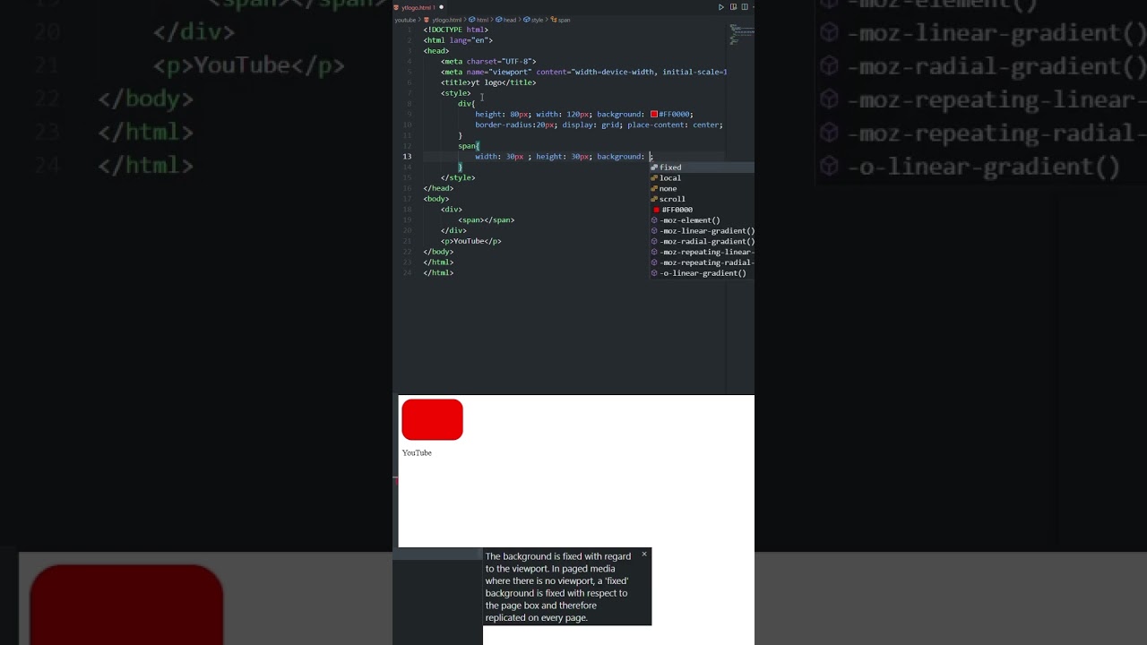Click the '<p>YouTube</p>' code line
The height and width of the screenshot is (645, 1147).
471,241
